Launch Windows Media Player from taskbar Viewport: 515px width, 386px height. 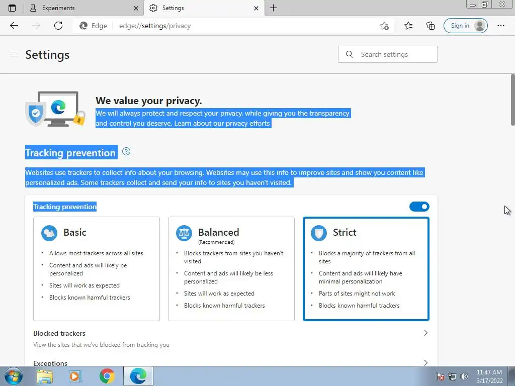click(x=75, y=376)
